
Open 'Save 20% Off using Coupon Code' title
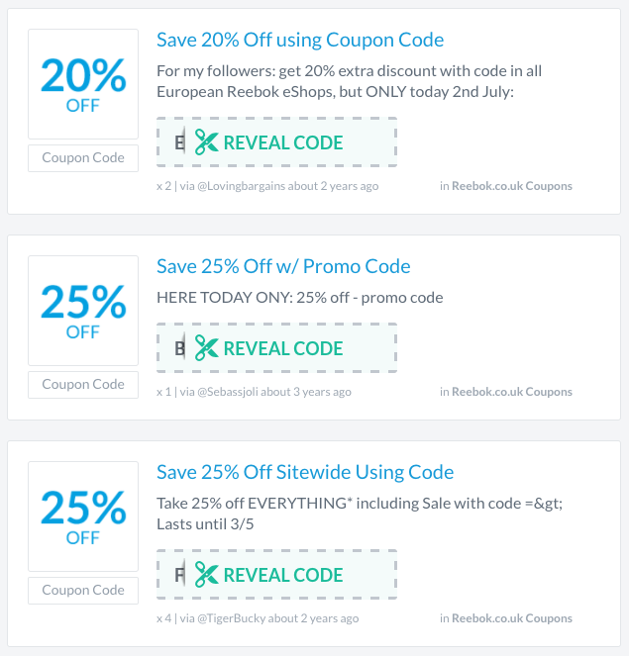[300, 40]
